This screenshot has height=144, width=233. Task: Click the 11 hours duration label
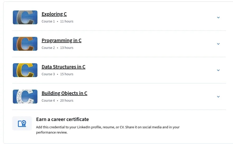tap(67, 21)
